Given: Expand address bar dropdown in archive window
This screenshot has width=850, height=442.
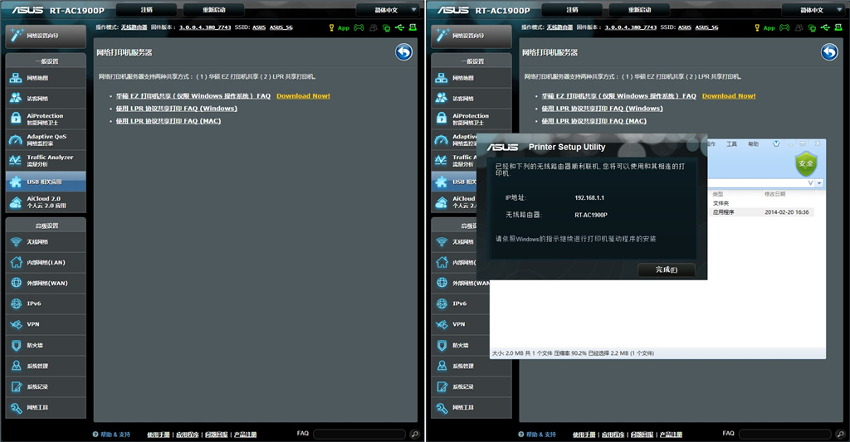Looking at the screenshot, I should pos(819,183).
